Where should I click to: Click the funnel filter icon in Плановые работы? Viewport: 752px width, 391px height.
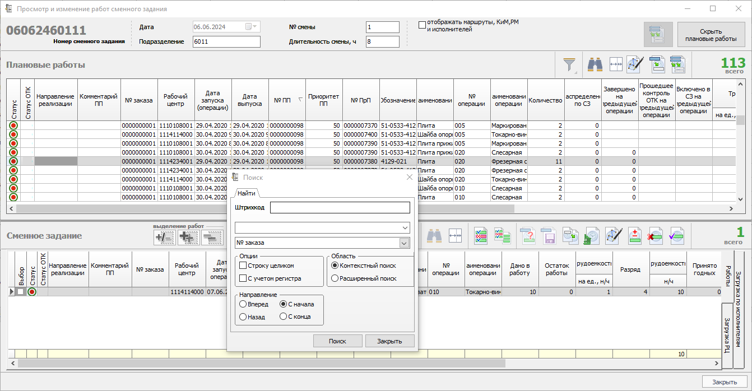coord(569,65)
